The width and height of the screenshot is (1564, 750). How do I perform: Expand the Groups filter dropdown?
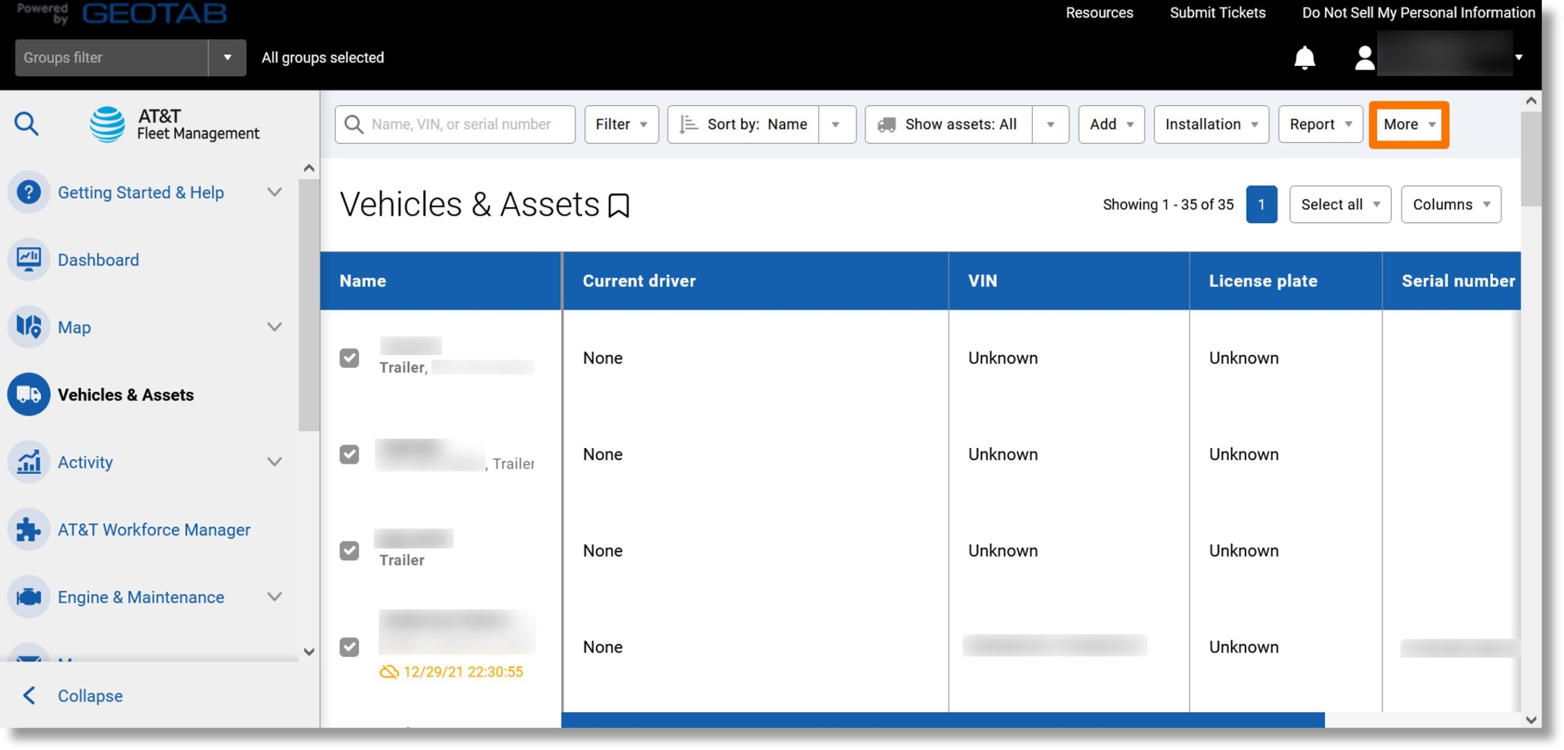click(227, 57)
